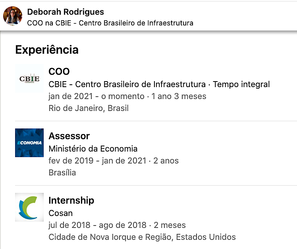Click the Deborah Rodrigues name header
This screenshot has width=297, height=249.
point(66,12)
